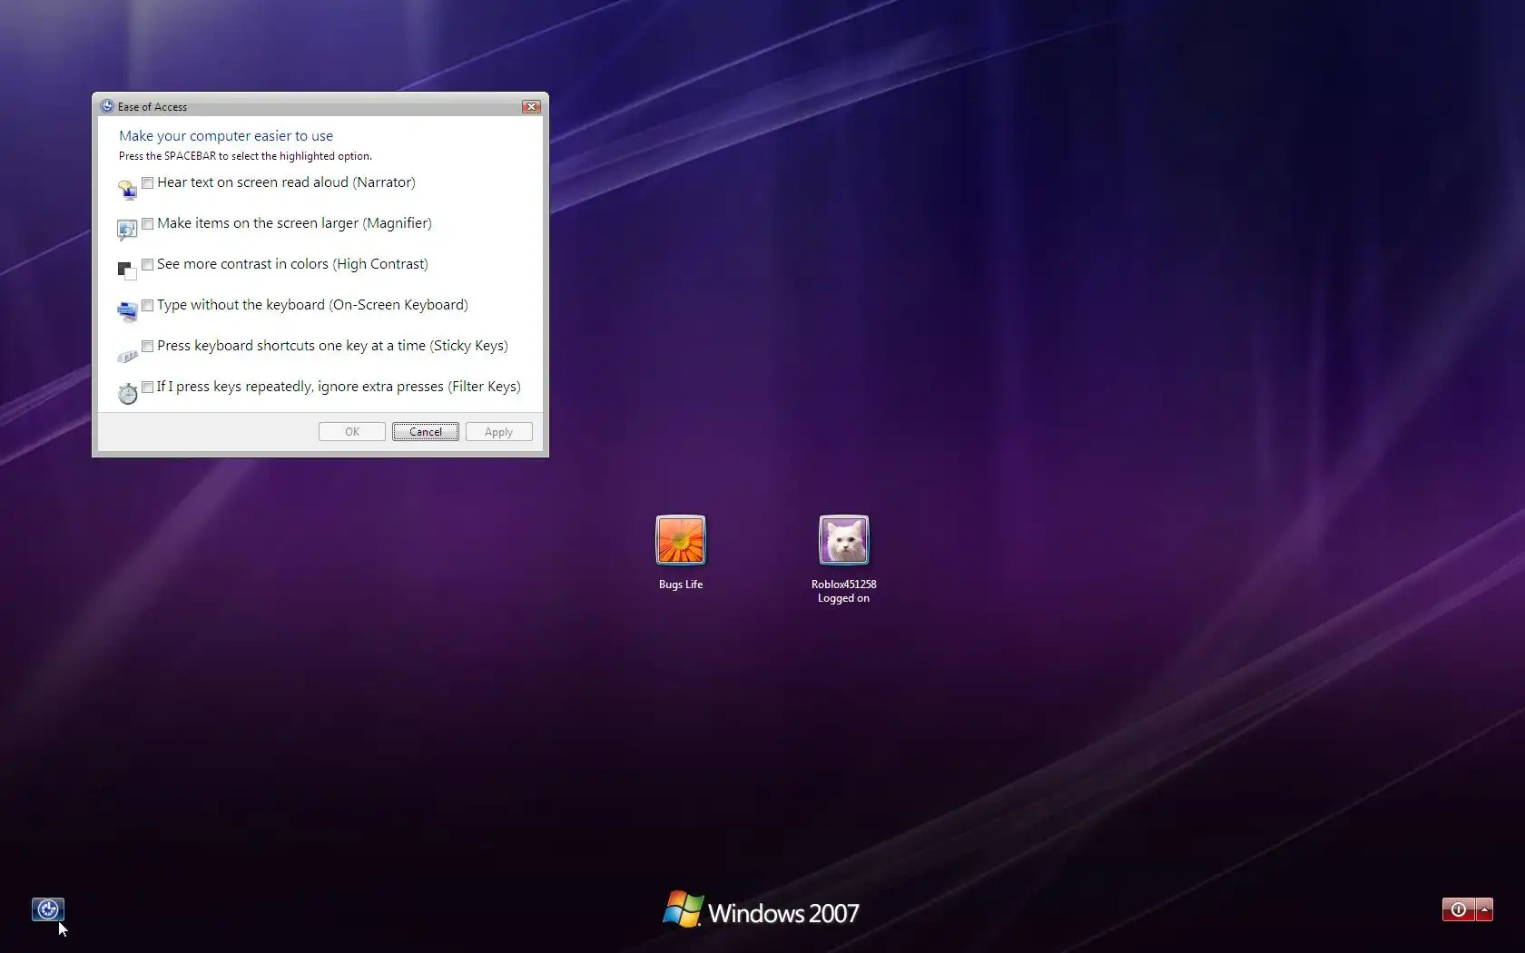
Task: Click the On-Screen Keyboard icon
Action: click(127, 311)
